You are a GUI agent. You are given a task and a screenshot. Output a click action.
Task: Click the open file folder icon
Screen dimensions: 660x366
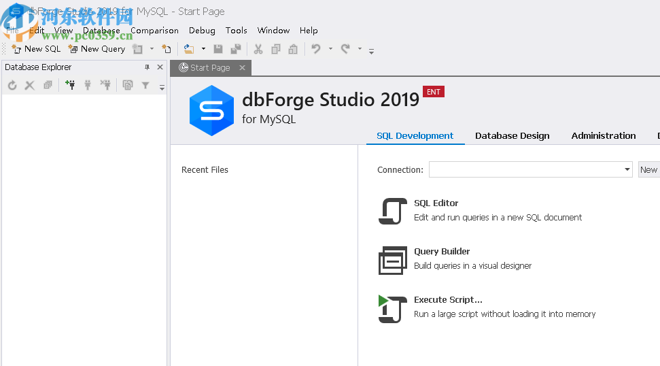tap(189, 49)
